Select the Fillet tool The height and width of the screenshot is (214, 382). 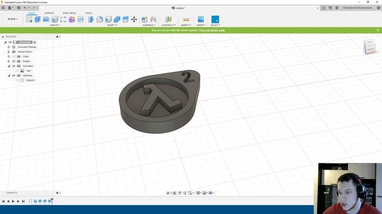click(x=100, y=20)
